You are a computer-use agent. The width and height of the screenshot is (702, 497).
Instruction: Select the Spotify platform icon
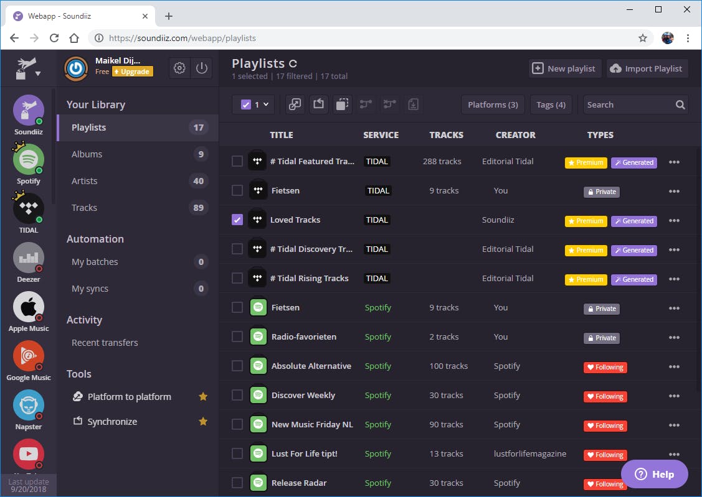28,159
